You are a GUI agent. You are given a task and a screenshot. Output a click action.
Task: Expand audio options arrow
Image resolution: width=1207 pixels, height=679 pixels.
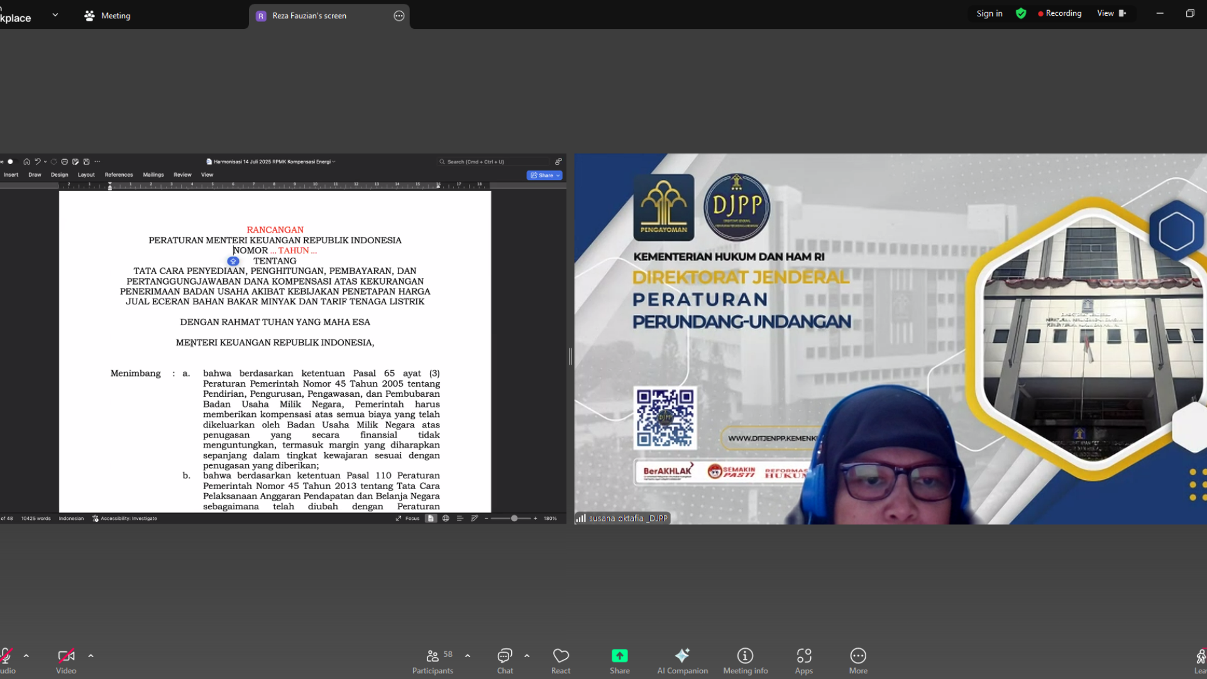[x=26, y=656]
